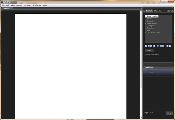The height and width of the screenshot is (120, 175).
Task: Open the Edit menu
Action: (x=8, y=5)
